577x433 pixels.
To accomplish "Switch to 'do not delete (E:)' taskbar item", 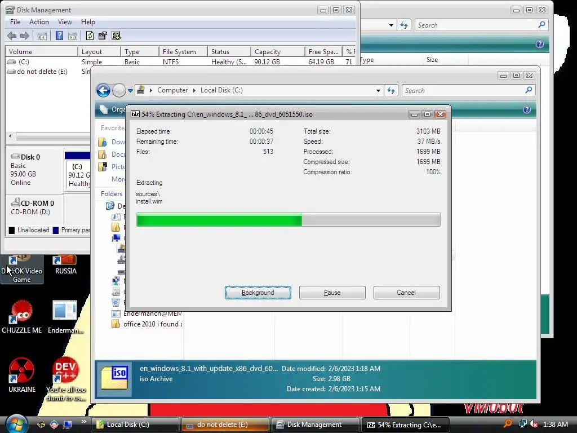I will tap(225, 425).
